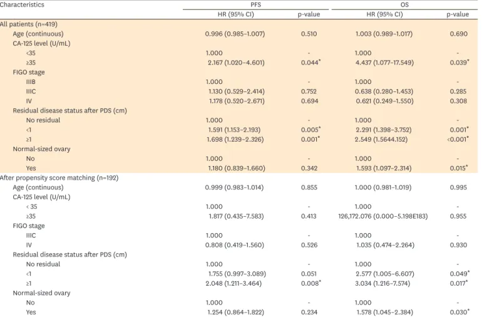Click PFS value 1.180 (0.839–1.660)
This screenshot has height=317, width=482.
pyautogui.click(x=237, y=168)
